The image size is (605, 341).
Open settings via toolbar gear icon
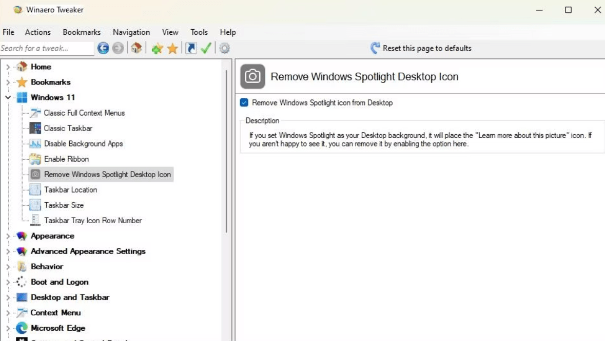(225, 48)
